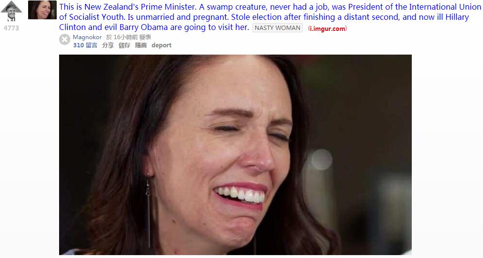Screen dimensions: 483x258
Task: Collapse the expanded image with X icon
Action: (x=65, y=39)
